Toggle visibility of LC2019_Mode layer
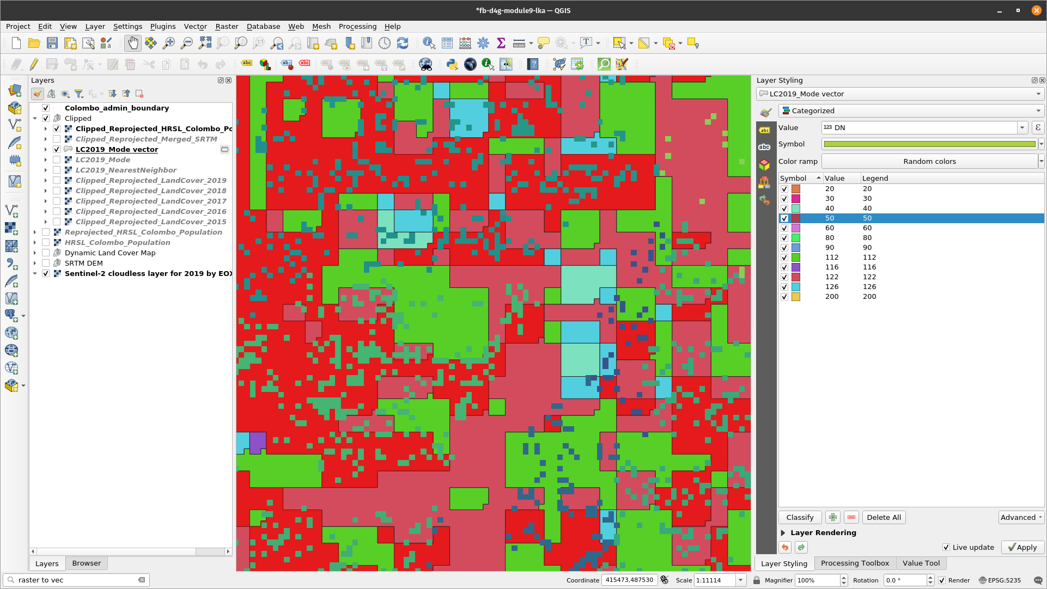1047x589 pixels. pos(57,159)
